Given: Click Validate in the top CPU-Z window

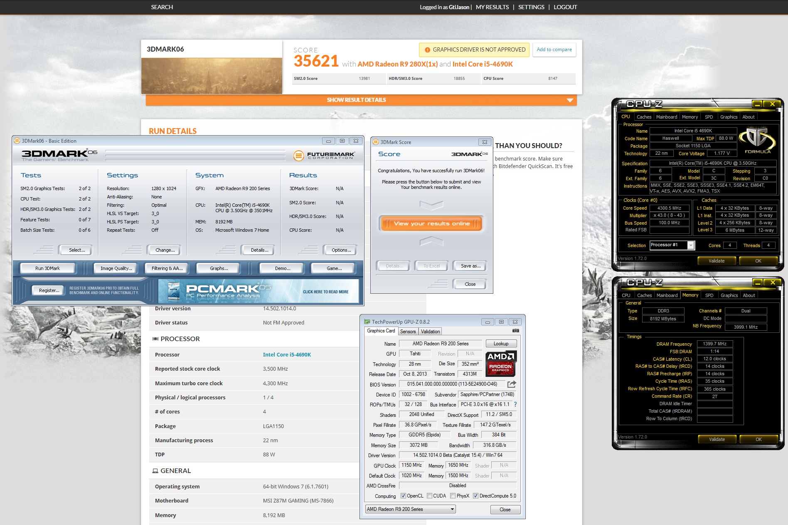Looking at the screenshot, I should point(717,261).
